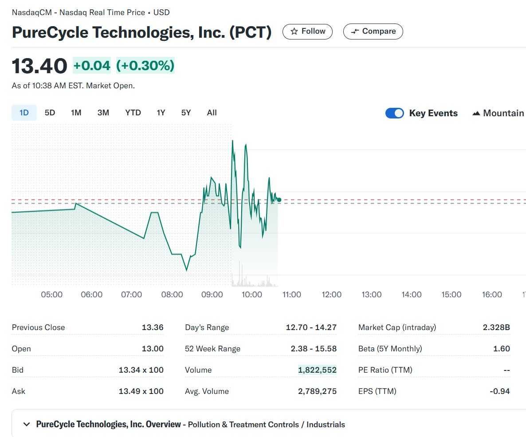This screenshot has width=526, height=437.
Task: Show the 3M chart range
Action: tap(103, 113)
